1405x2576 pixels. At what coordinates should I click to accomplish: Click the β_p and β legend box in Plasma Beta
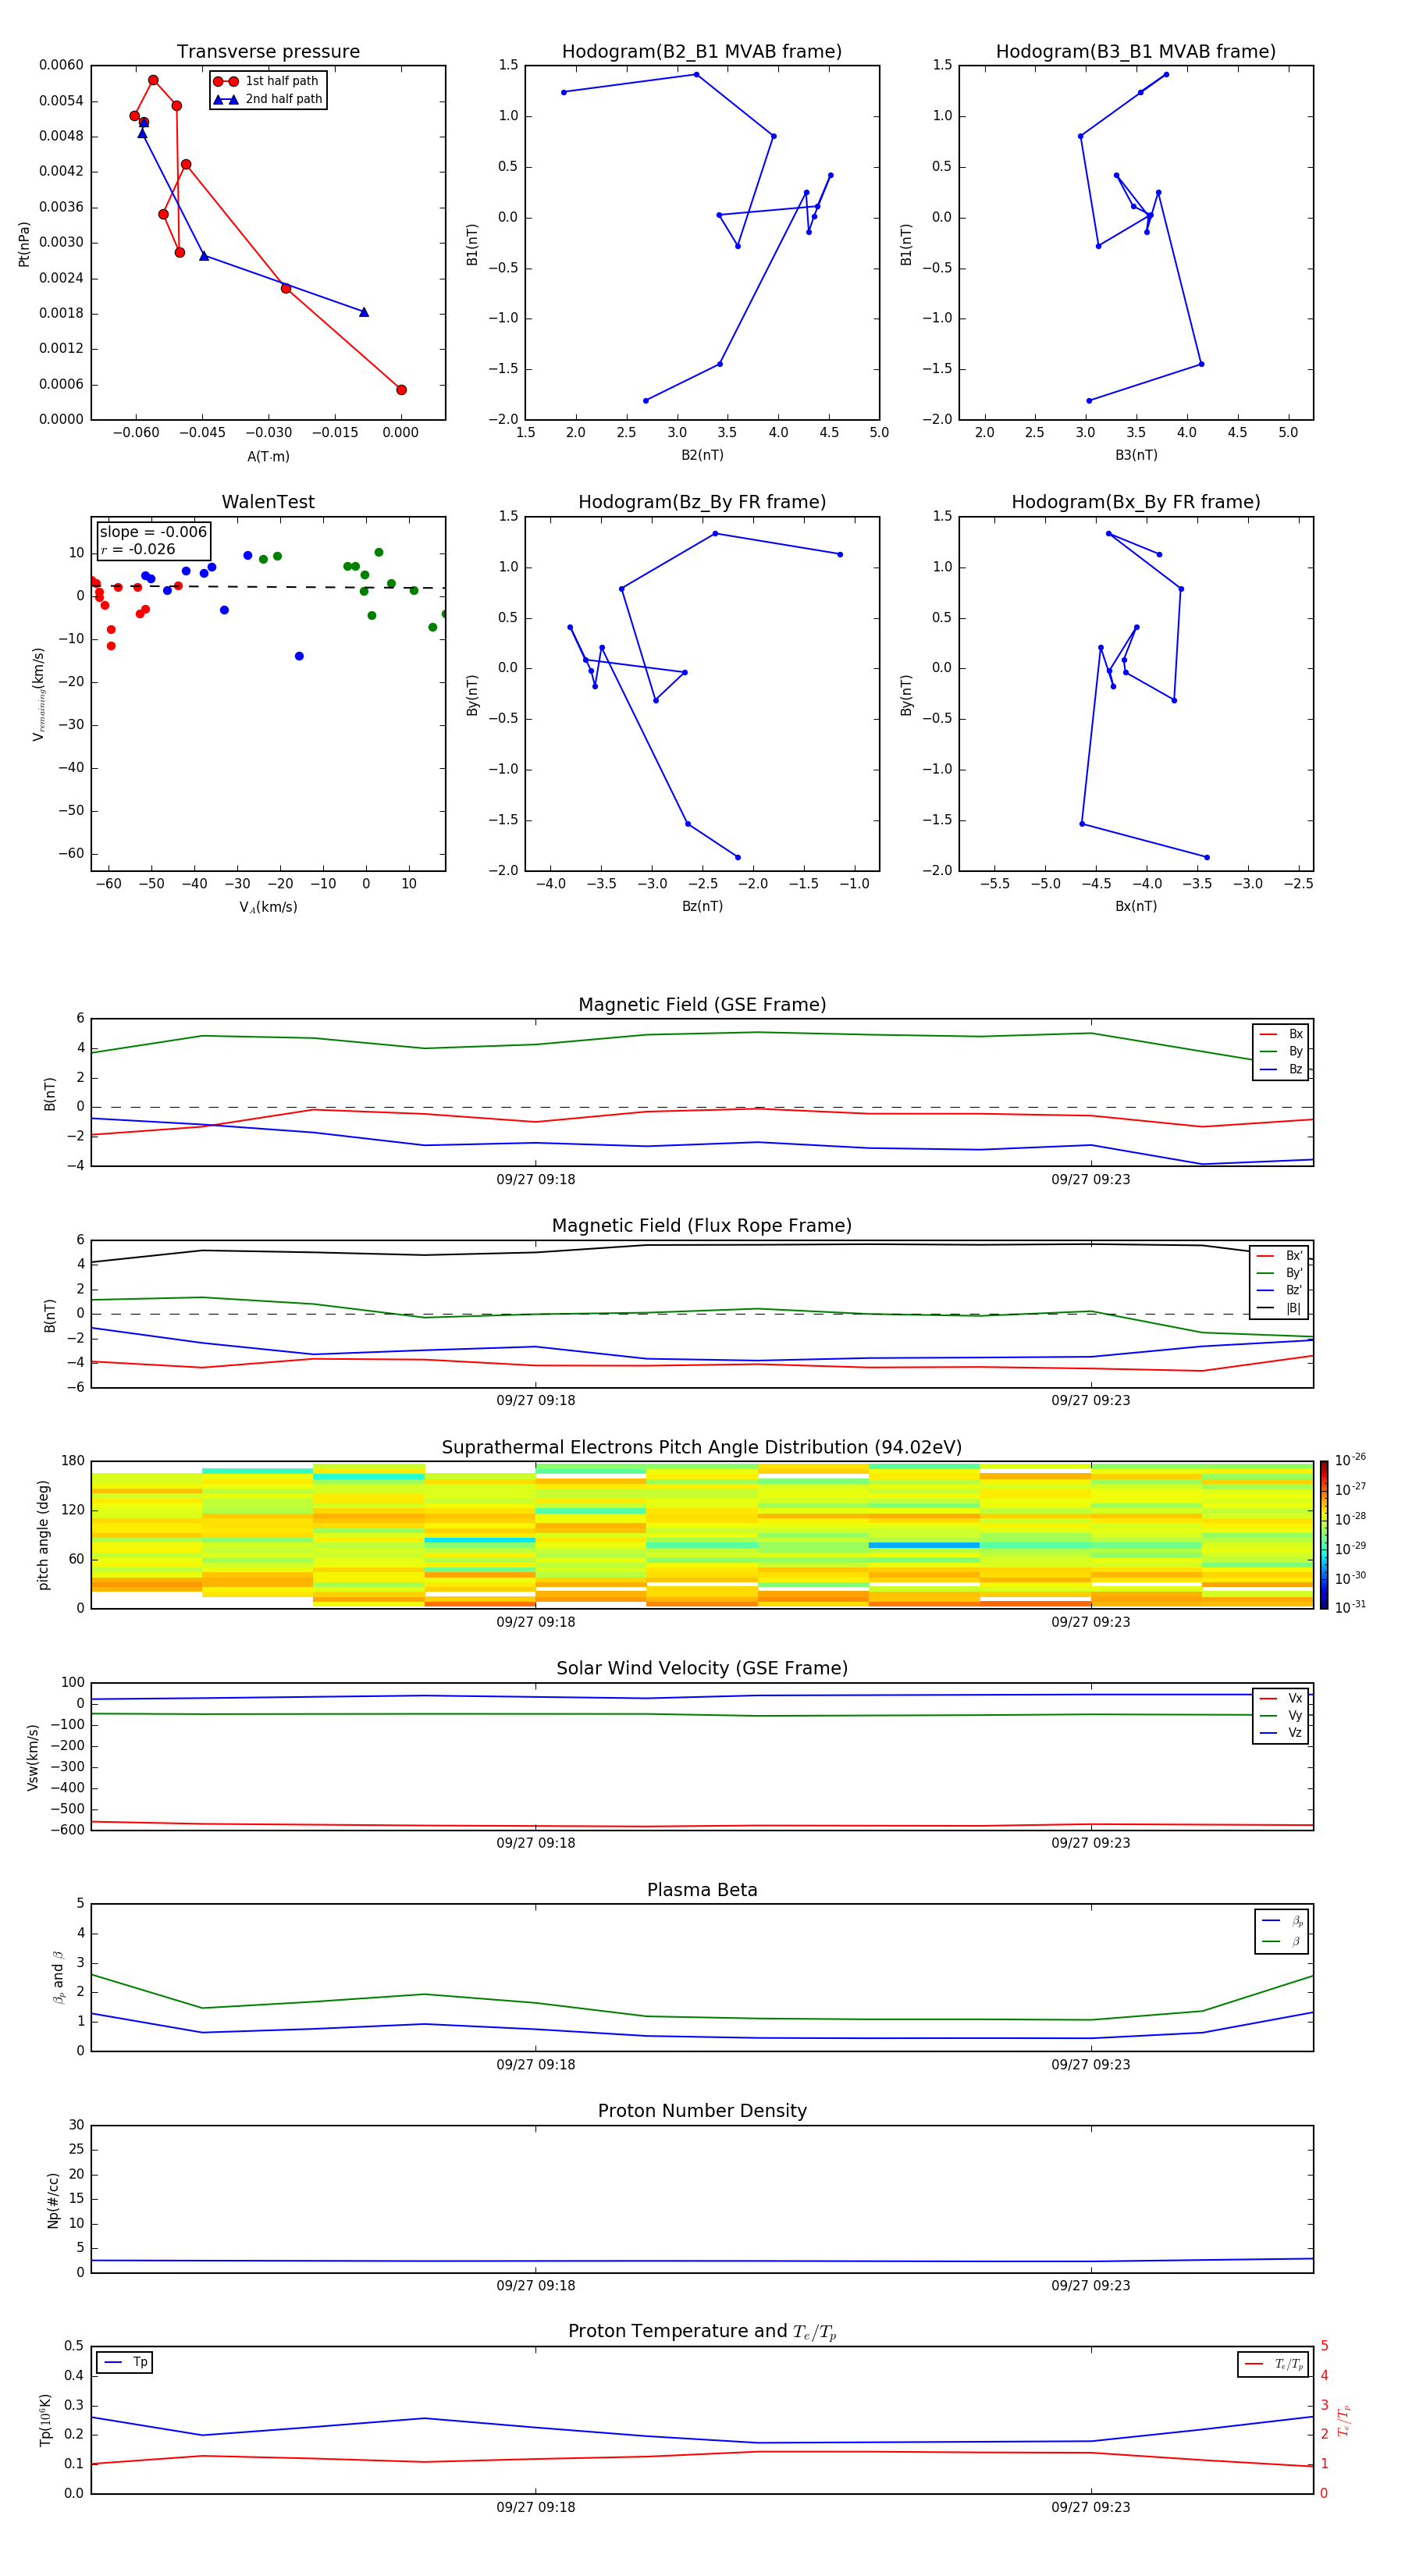(1281, 1931)
